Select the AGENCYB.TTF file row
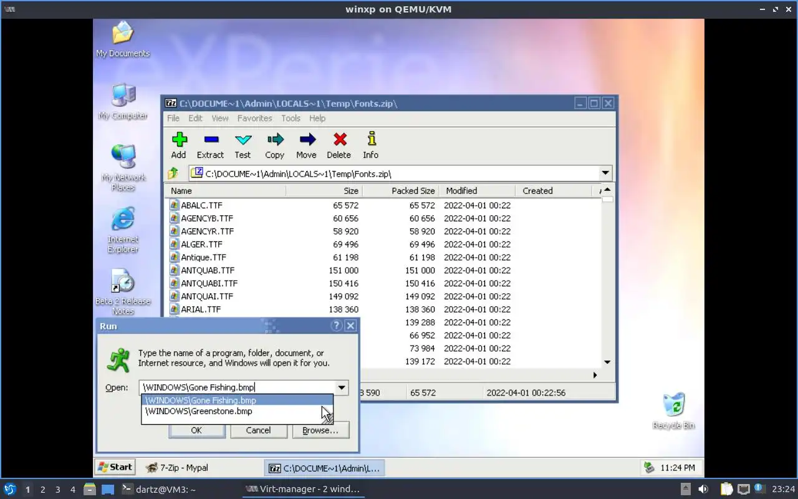Screen dimensions: 798x499 pos(383,218)
